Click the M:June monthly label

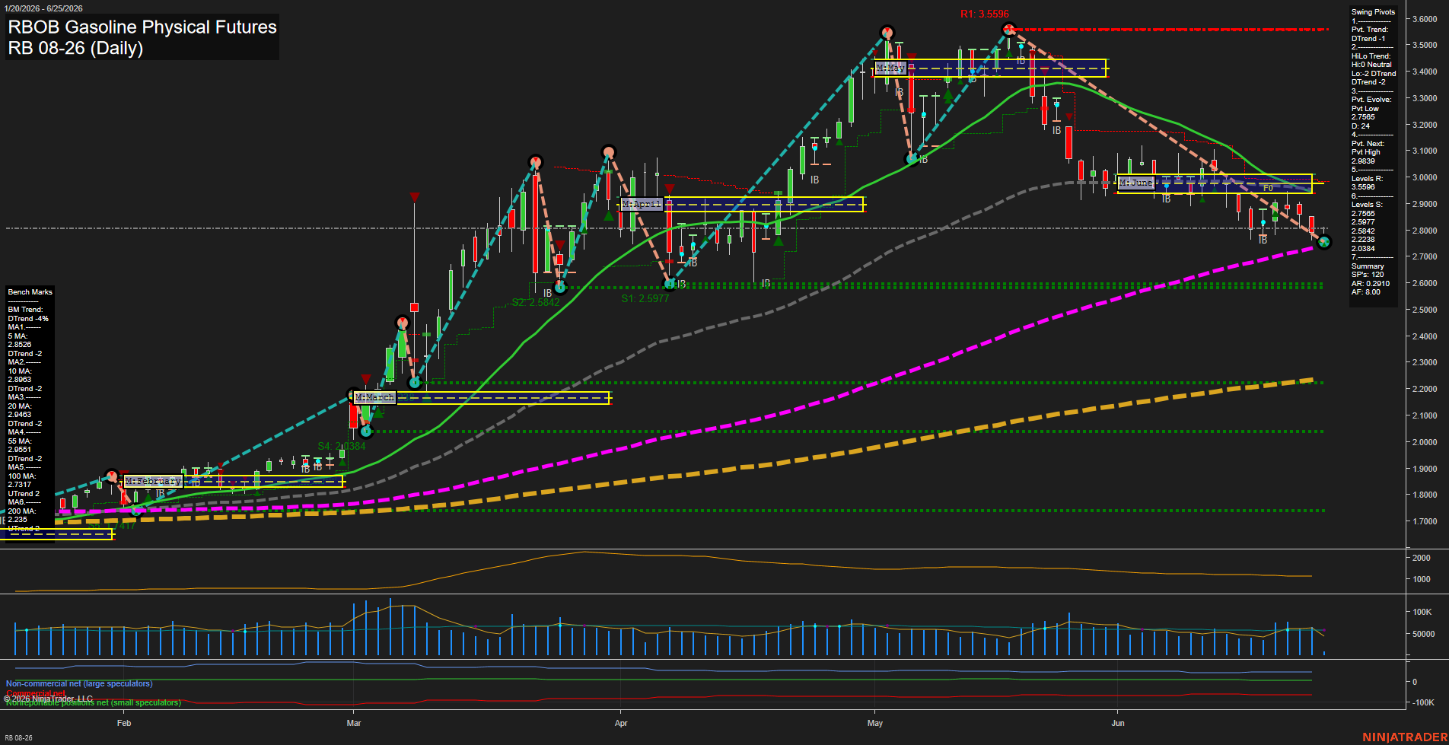[x=1135, y=183]
